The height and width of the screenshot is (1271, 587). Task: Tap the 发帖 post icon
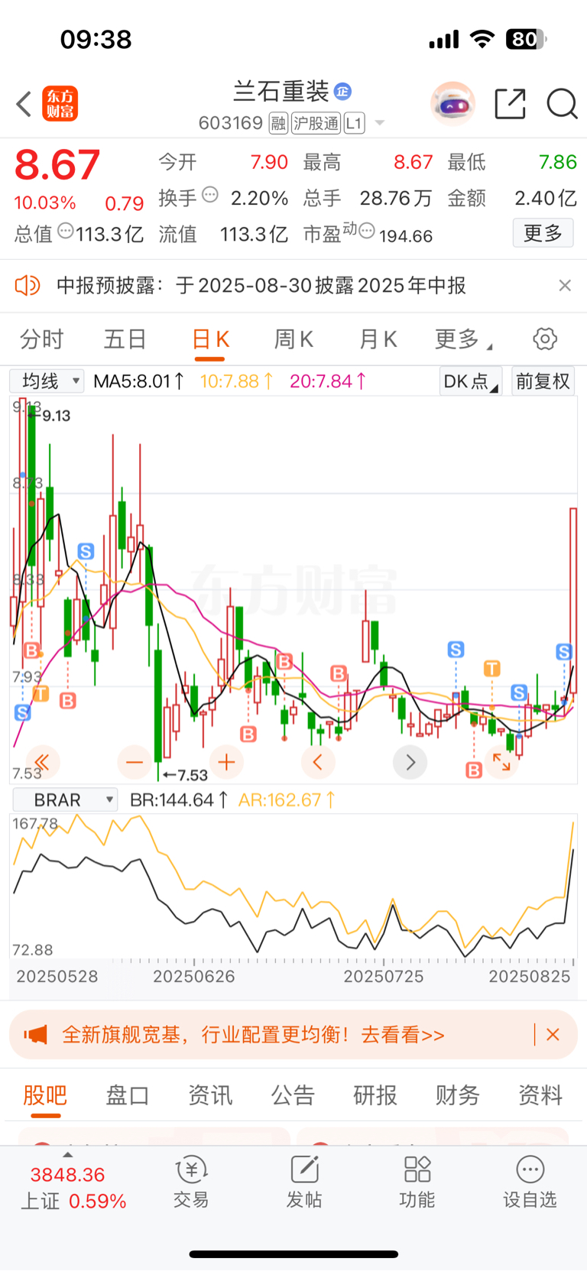[x=304, y=1182]
